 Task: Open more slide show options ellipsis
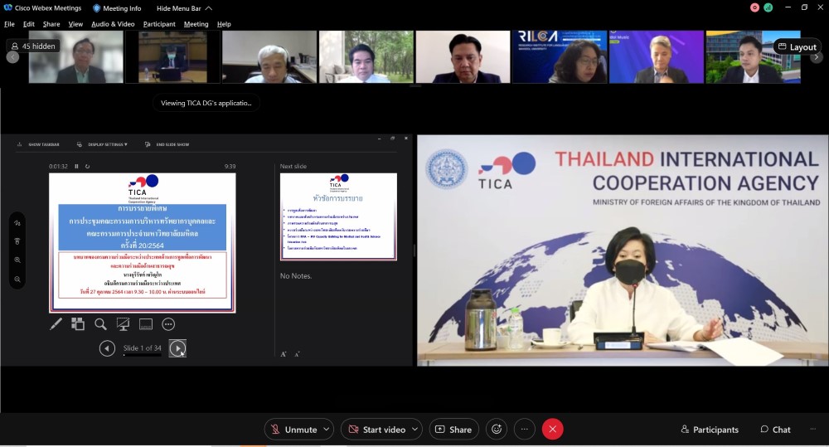[x=168, y=324]
